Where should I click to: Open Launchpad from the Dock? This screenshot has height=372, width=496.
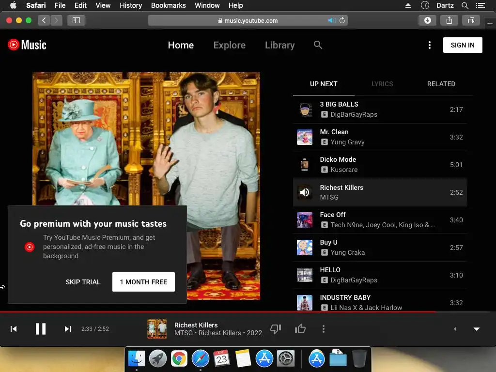[x=157, y=358]
